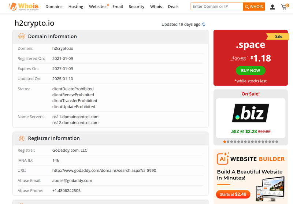Viewport: 293px width, 204px height.
Task: Select the second carousel dot
Action: [x=228, y=142]
